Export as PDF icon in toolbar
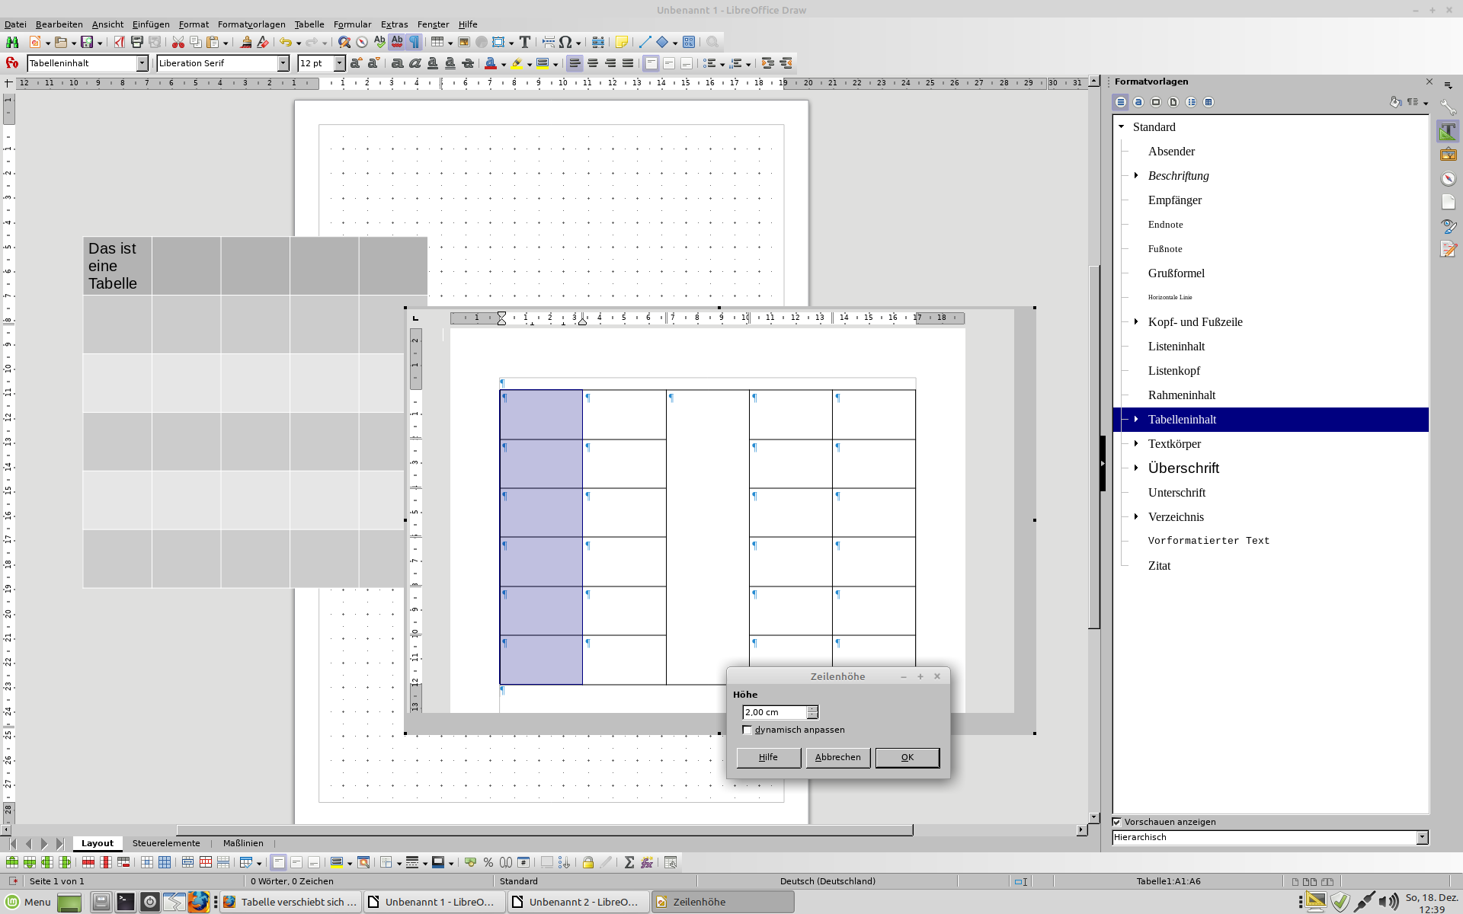This screenshot has width=1463, height=914. point(119,43)
